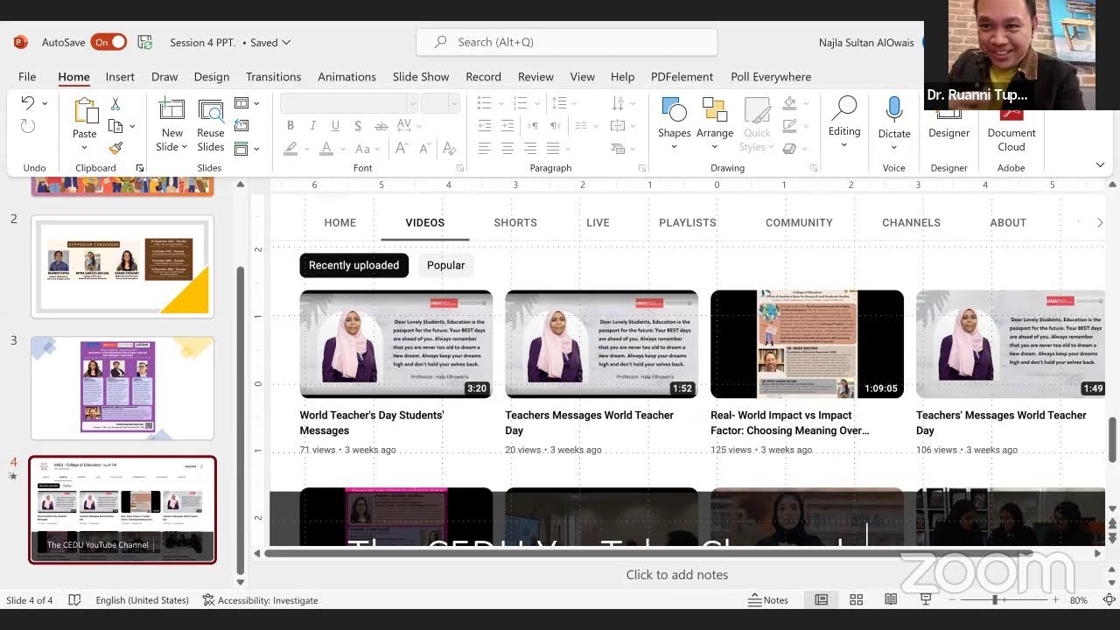Open Reading View from status bar

click(891, 600)
